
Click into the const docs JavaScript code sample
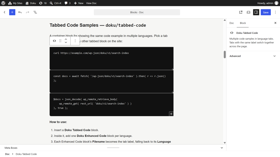click(112, 81)
